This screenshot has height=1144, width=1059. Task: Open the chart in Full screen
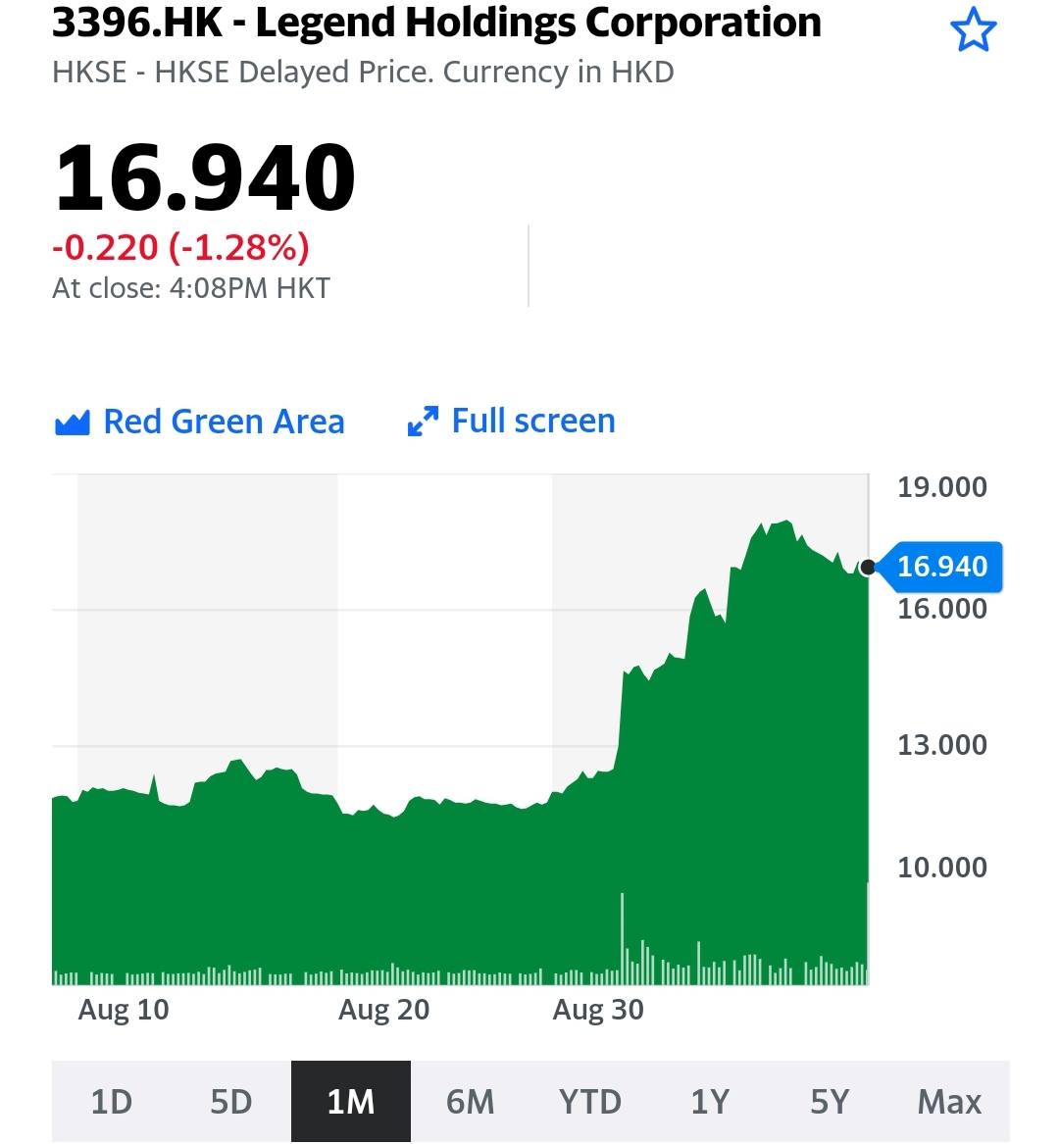511,421
